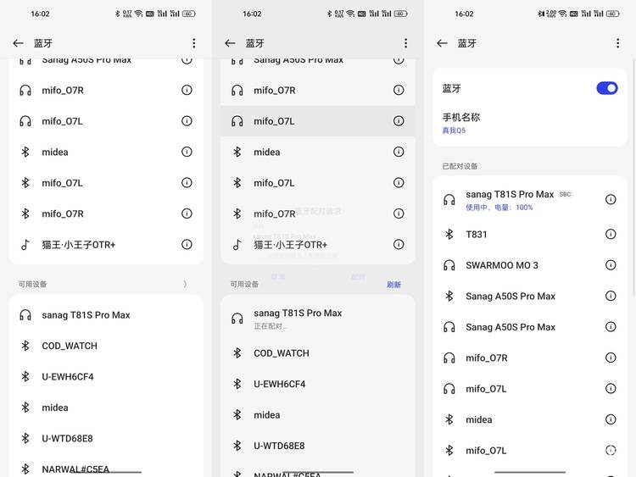Right screen: info for headphone-icon mifo_O7L

click(611, 388)
